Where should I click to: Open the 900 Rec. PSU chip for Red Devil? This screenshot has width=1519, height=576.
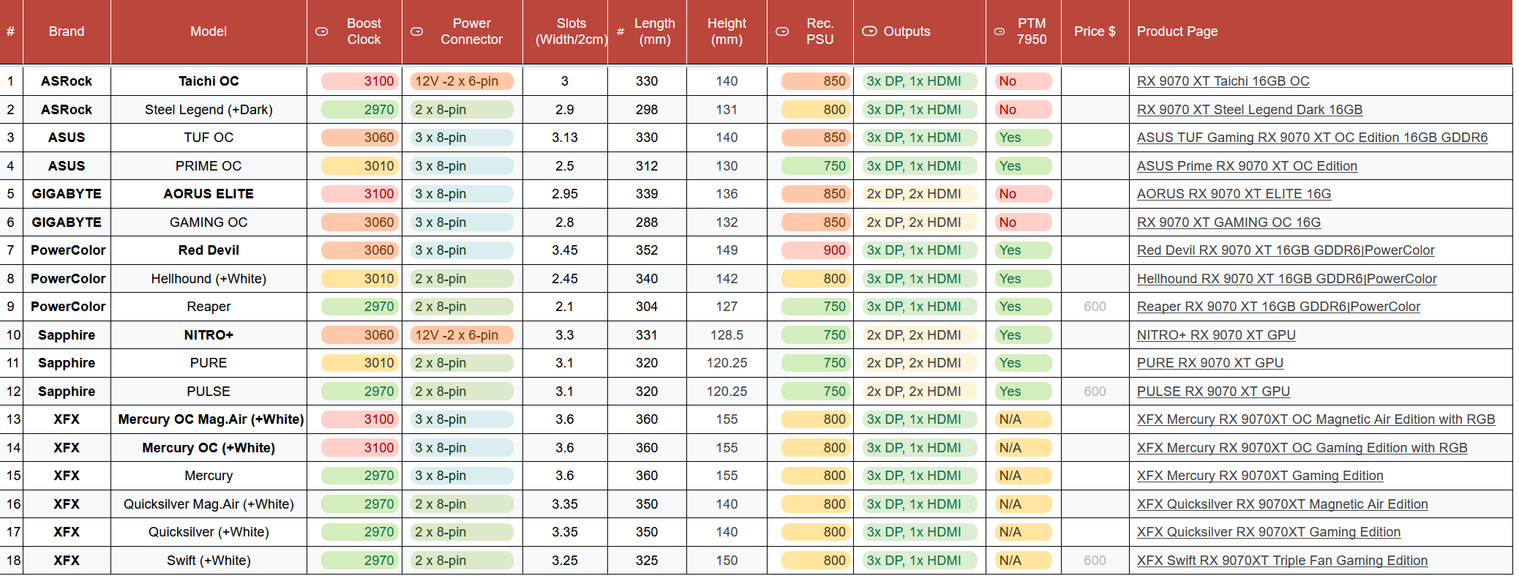815,250
